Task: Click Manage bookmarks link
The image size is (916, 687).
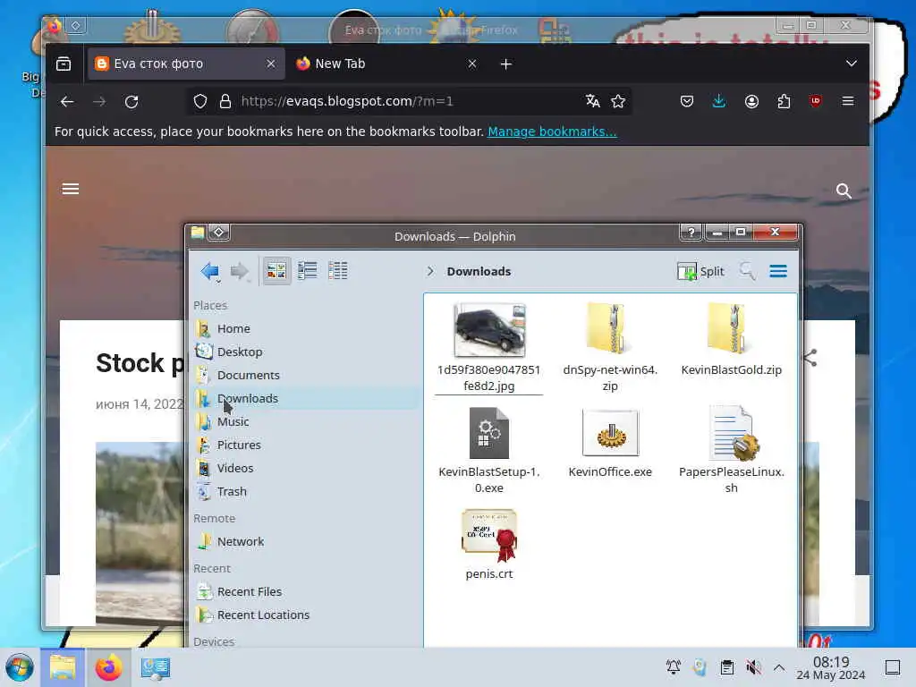Action: pyautogui.click(x=552, y=131)
